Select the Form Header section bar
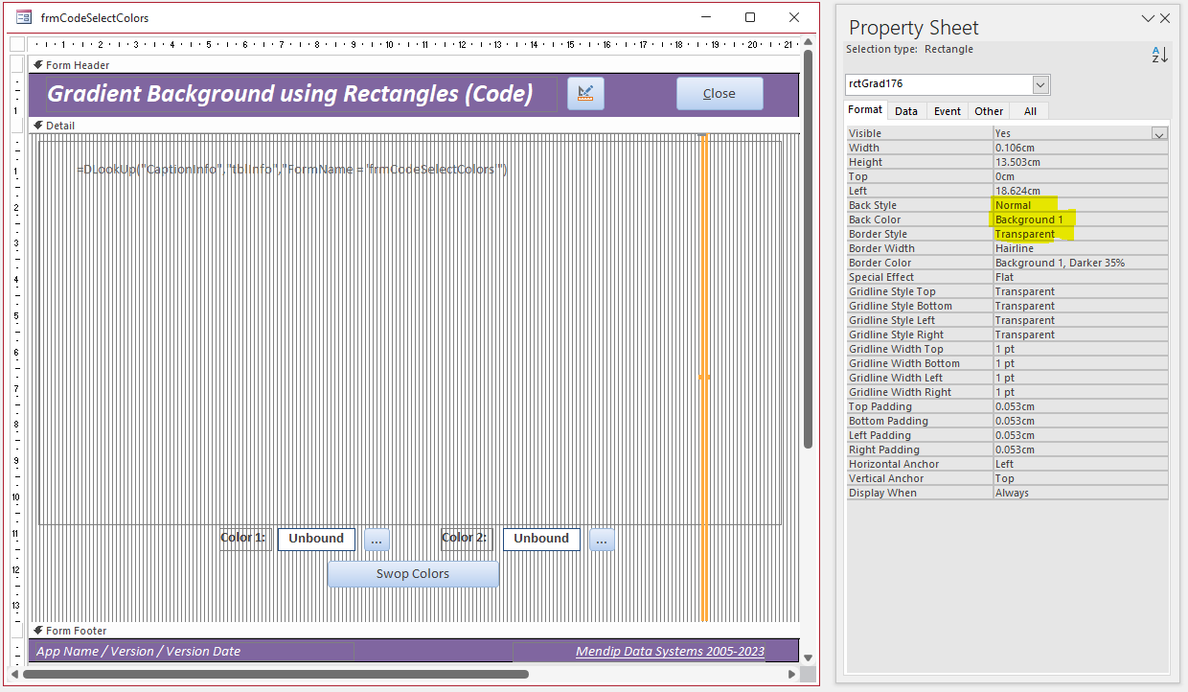Screen dimensions: 1188x692 pyautogui.click(x=416, y=65)
